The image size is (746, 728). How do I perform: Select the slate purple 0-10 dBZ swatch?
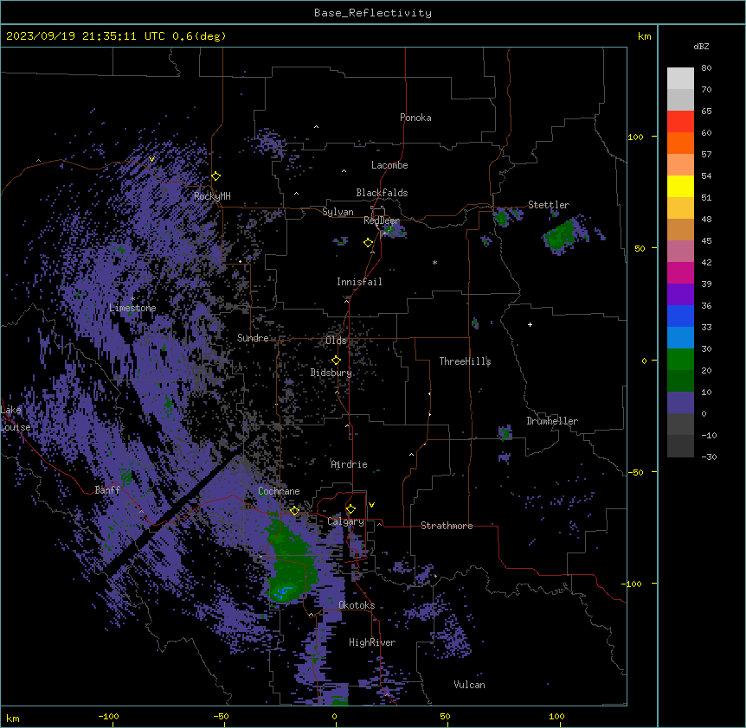680,403
